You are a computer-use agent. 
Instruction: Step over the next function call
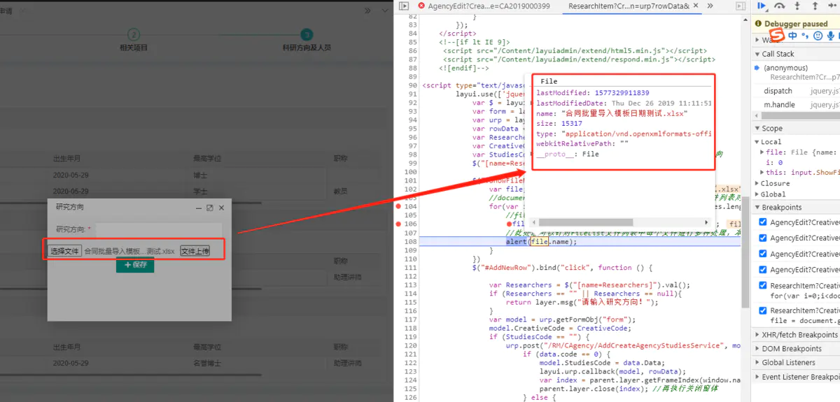coord(780,6)
